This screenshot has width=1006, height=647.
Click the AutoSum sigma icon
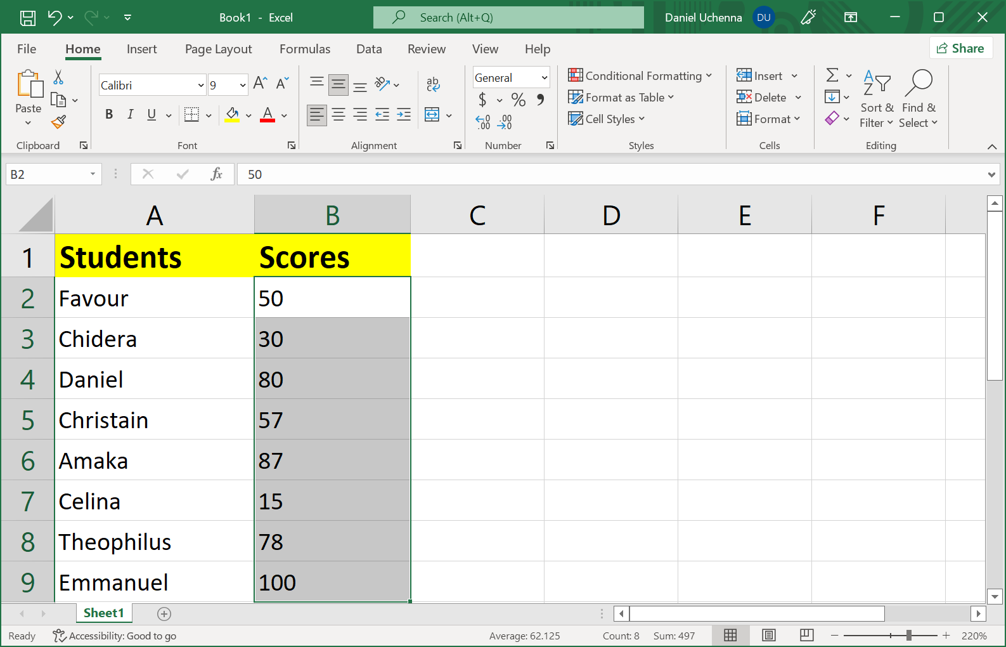coord(833,75)
